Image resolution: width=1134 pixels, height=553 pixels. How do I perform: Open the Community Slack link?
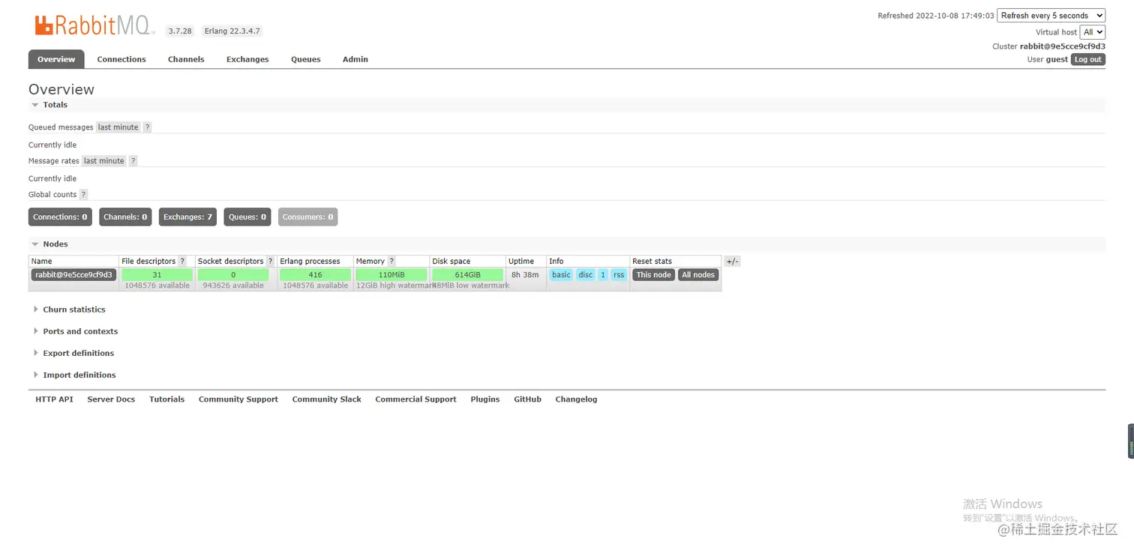pos(327,399)
